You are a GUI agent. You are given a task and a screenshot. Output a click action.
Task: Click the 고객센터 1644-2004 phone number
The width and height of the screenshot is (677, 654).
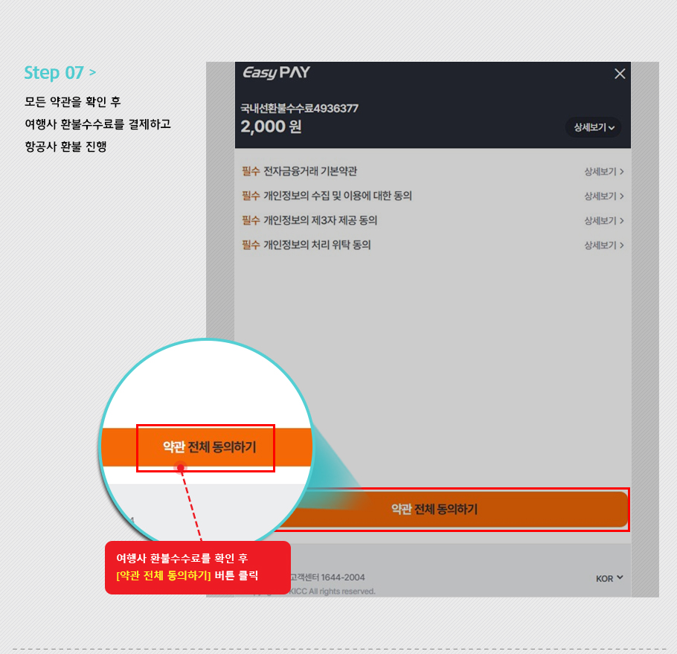coord(327,577)
